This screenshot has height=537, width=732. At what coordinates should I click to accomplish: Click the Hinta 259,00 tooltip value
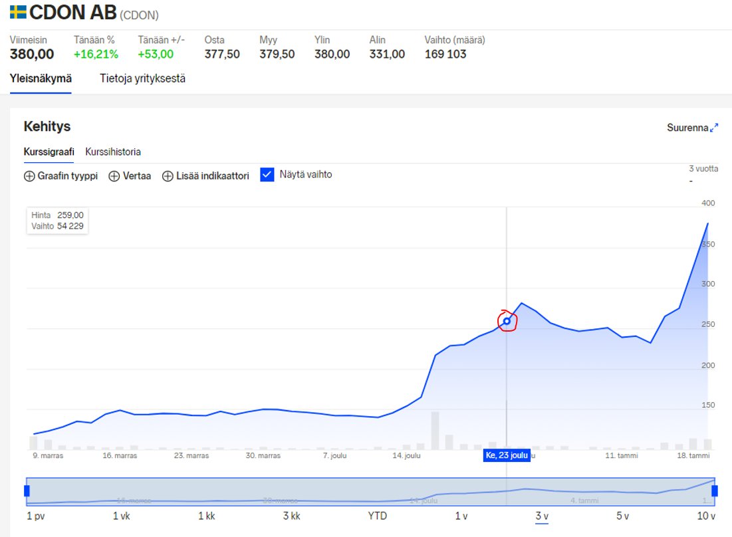[70, 215]
